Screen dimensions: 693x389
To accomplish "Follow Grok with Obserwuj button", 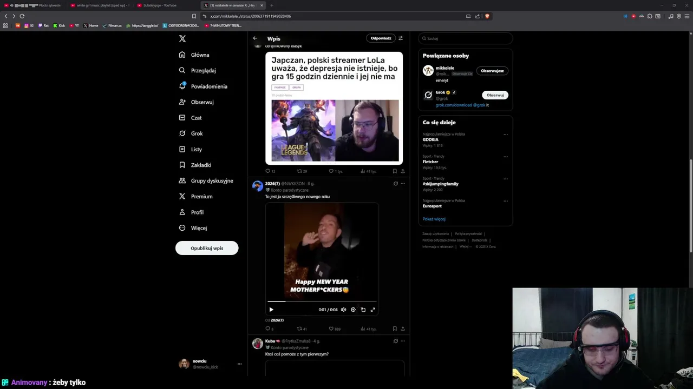I will 495,95.
